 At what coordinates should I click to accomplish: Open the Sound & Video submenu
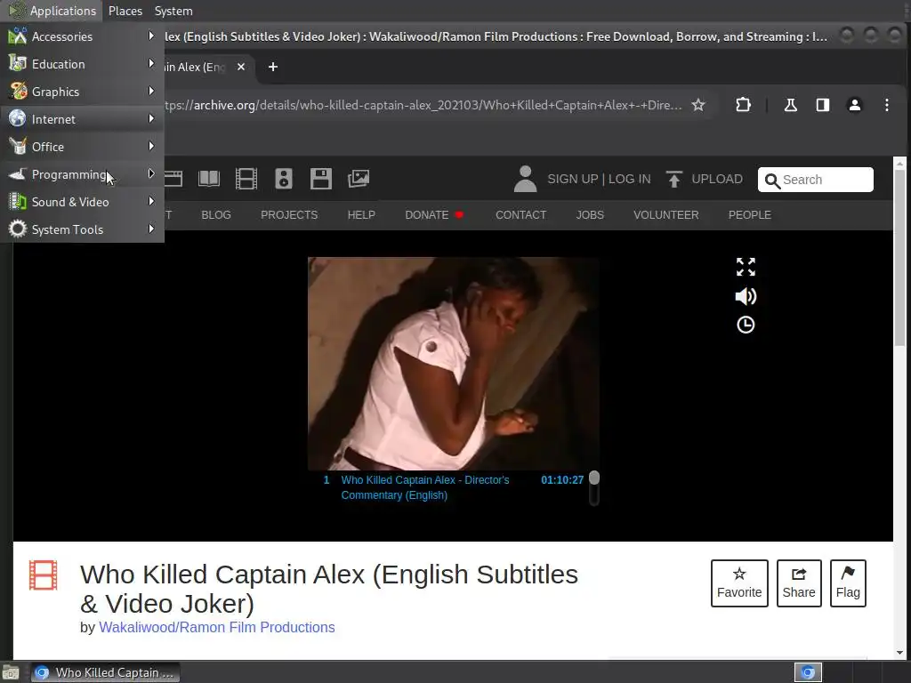[82, 202]
